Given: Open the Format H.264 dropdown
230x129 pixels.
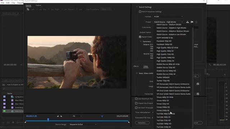Looking at the screenshot, I should pos(168,16).
